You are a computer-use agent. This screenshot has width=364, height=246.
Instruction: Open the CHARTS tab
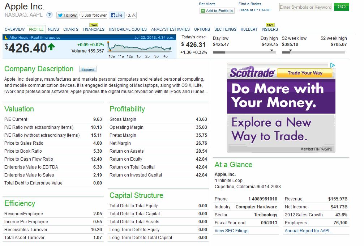point(71,30)
